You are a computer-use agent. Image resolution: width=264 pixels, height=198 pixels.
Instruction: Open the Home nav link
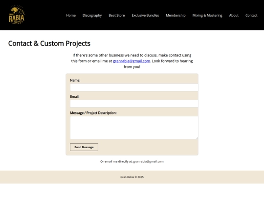pyautogui.click(x=71, y=15)
